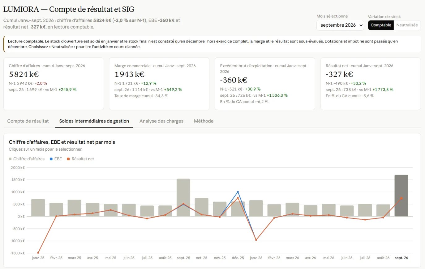Switch stock variation to Neutralisée

click(407, 25)
